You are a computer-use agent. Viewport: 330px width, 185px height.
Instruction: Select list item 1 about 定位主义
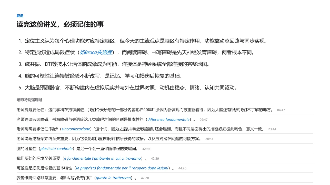point(146,41)
